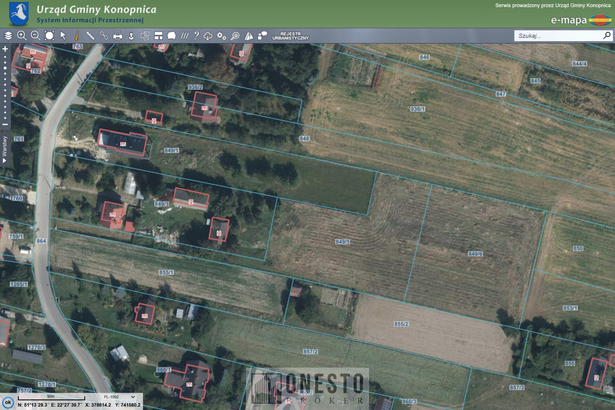Open the PL-1992 coordinate system dropdown
The image size is (615, 410).
[119, 397]
